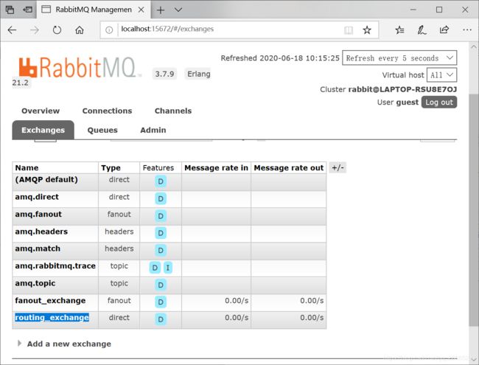Switch to the Connections tab
The width and height of the screenshot is (479, 365).
(108, 111)
